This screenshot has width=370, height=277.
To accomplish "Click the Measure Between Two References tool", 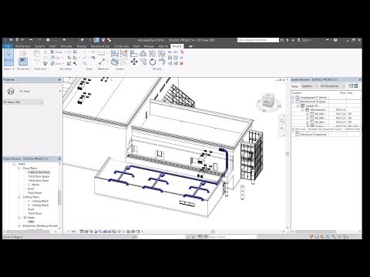I will [102, 62].
